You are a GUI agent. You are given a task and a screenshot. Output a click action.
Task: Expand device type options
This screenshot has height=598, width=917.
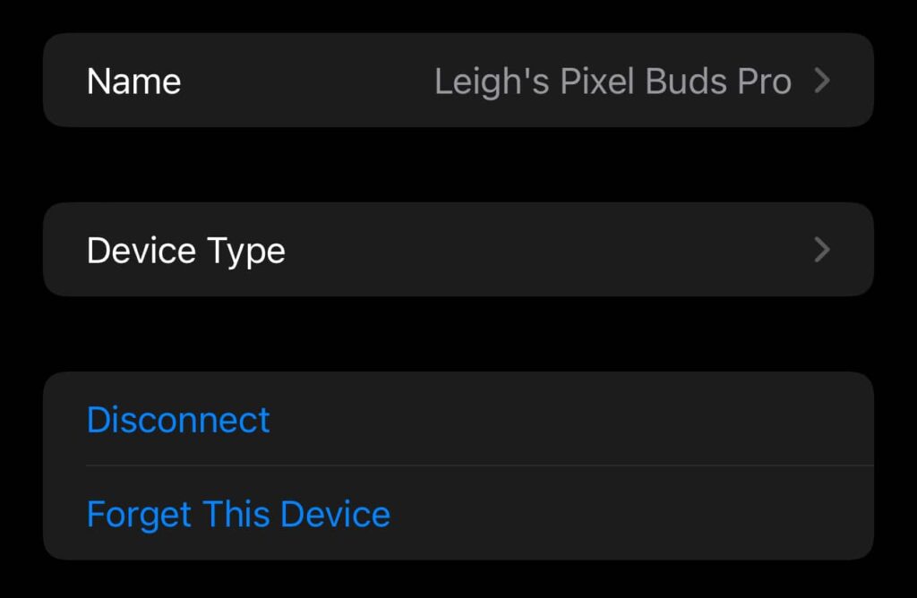click(x=458, y=250)
